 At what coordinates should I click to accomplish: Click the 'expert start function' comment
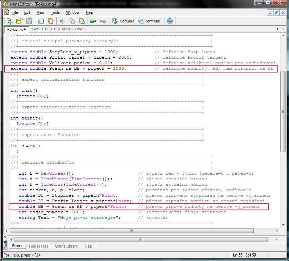[x=51, y=135]
